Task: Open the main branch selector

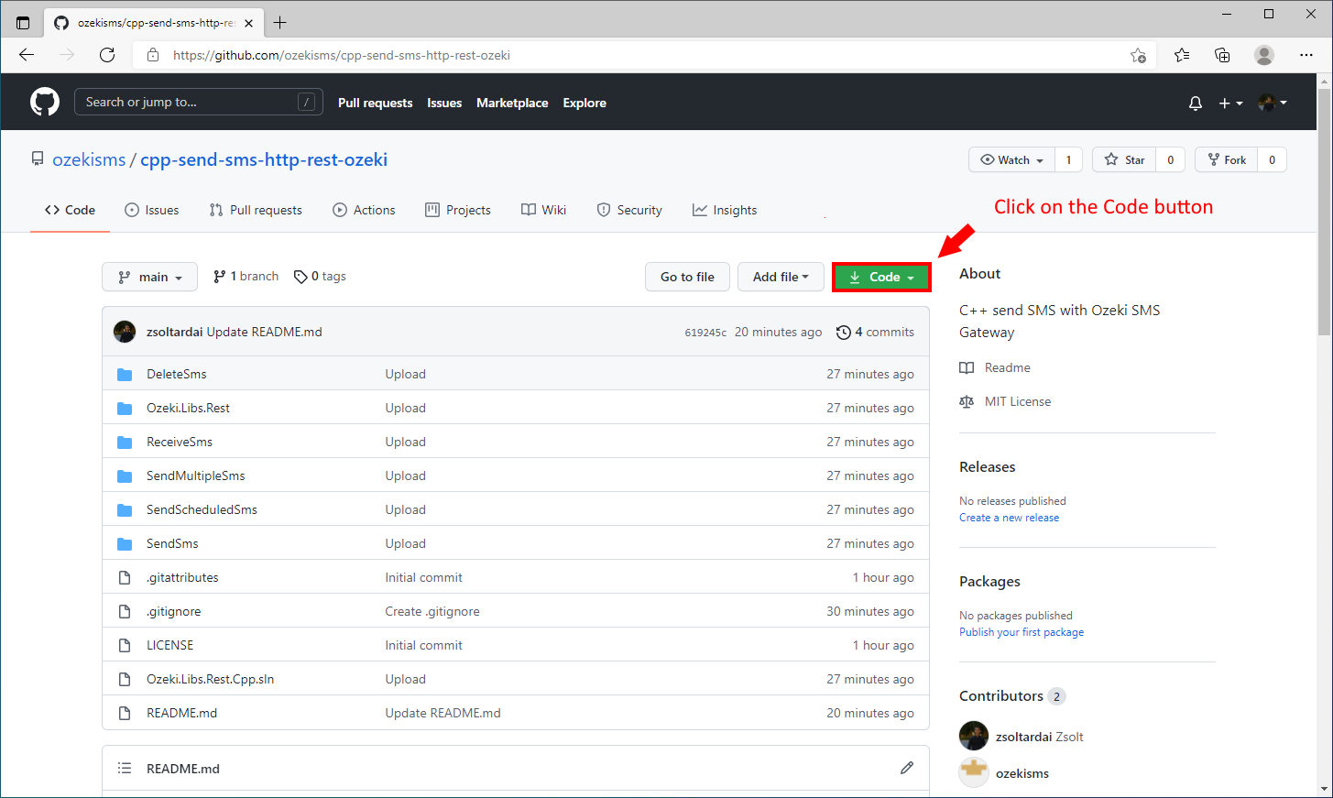Action: point(149,276)
